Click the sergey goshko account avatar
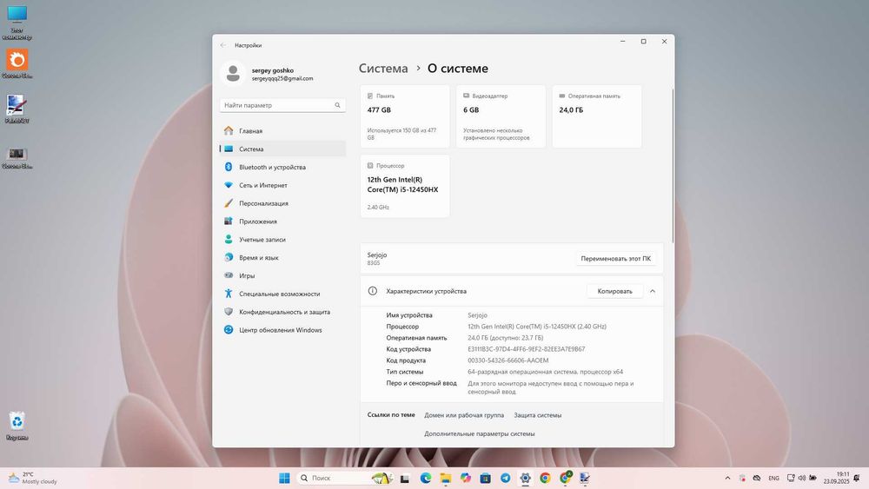Viewport: 869px width, 489px height. point(233,74)
